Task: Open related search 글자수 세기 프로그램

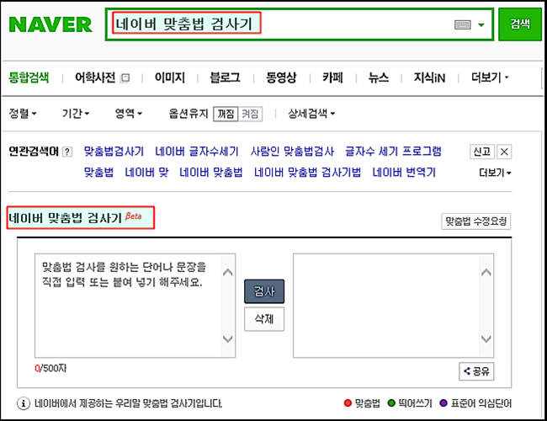Action: 393,152
